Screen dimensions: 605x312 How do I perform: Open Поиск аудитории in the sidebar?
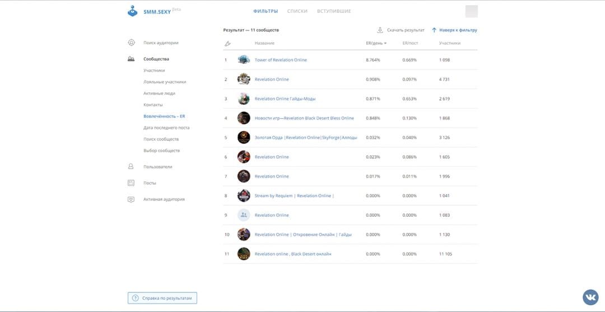[161, 43]
